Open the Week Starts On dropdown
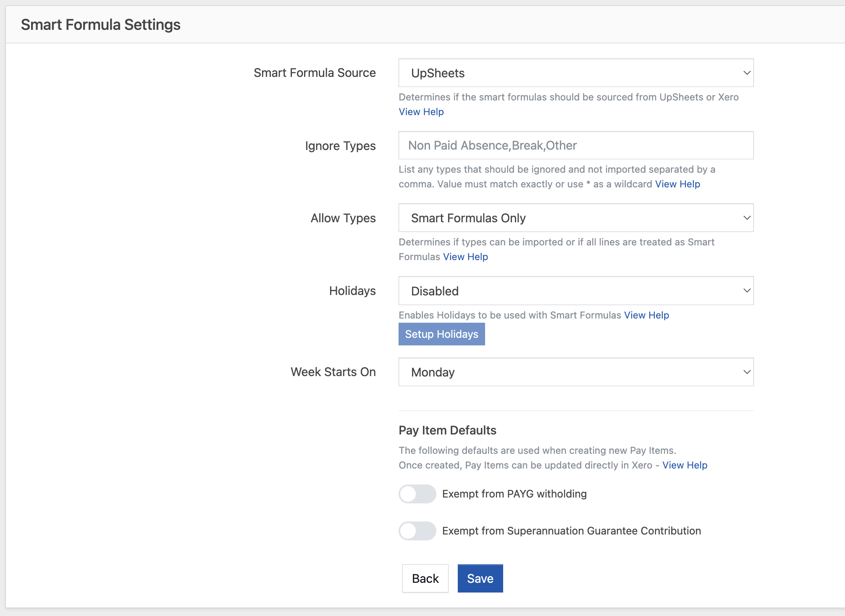This screenshot has width=845, height=616. click(x=575, y=372)
